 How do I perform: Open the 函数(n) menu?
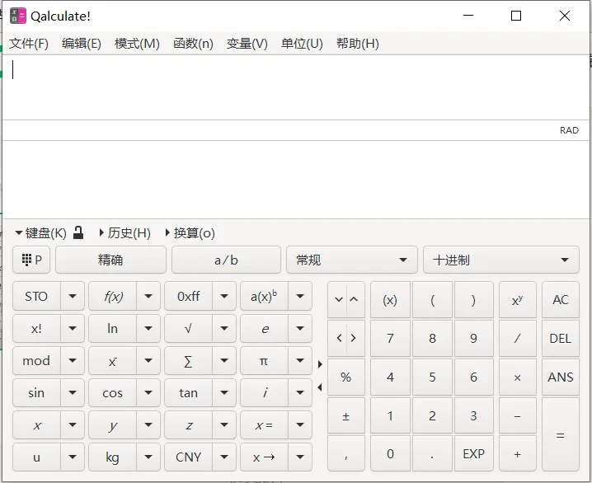tap(193, 44)
